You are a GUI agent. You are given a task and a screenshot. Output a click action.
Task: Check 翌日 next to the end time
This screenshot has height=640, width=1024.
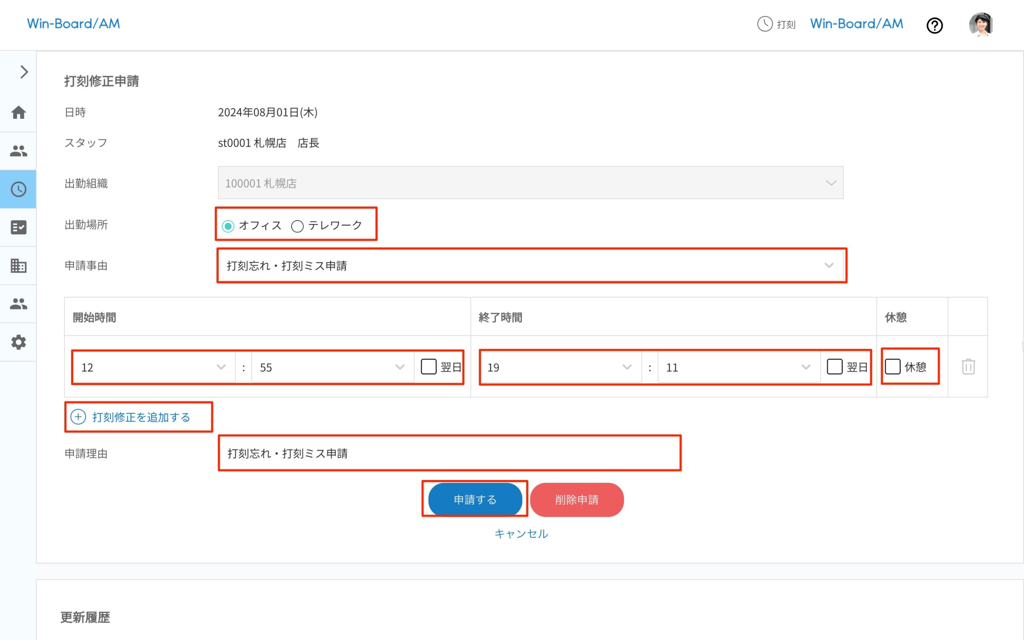(835, 367)
